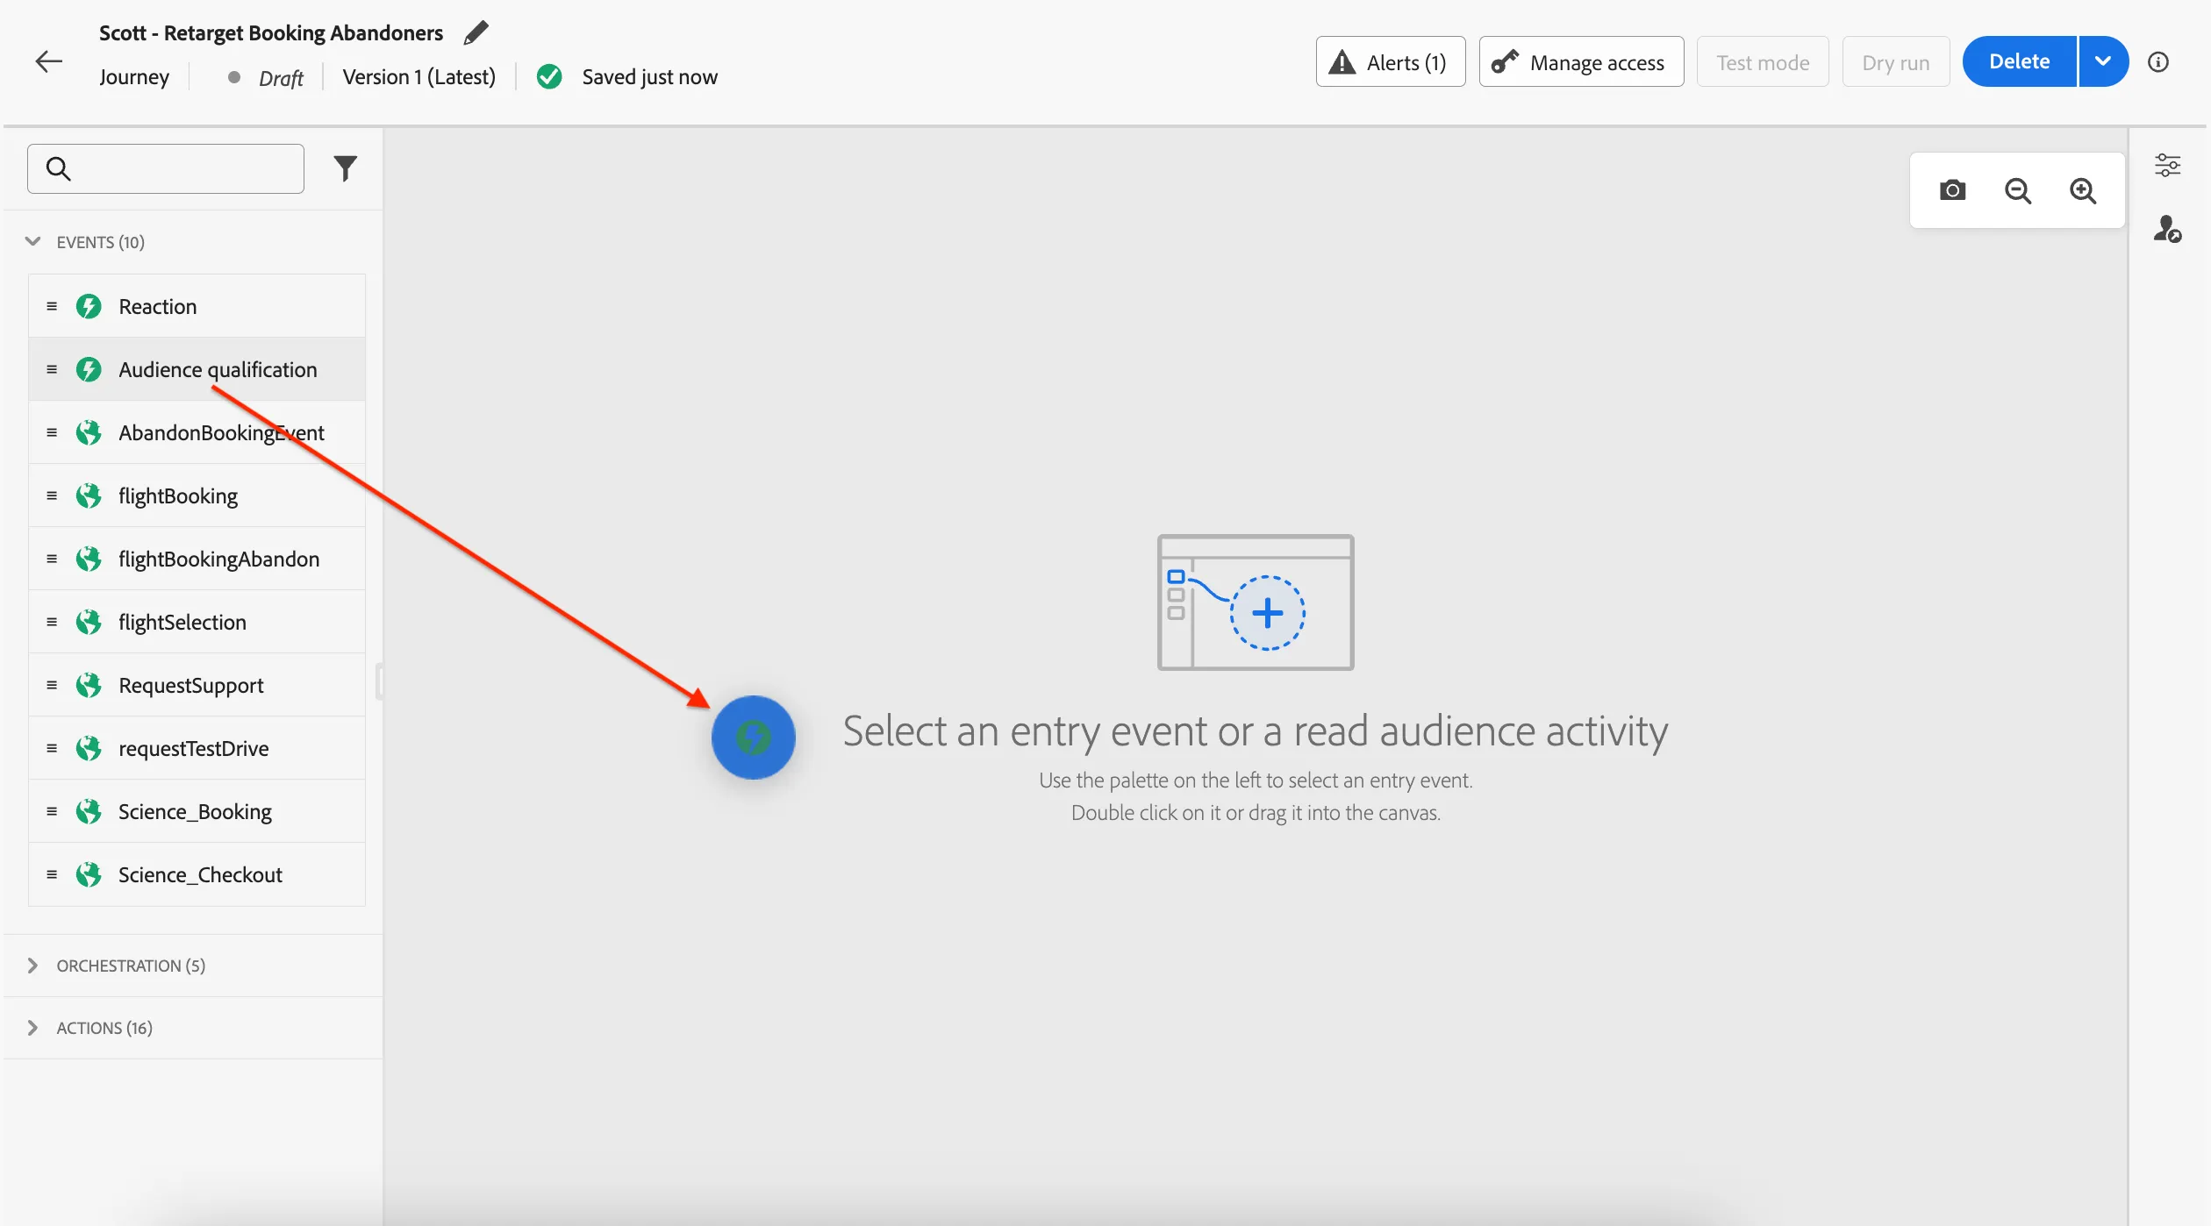Click the RequestSupport event globe icon
Screen dimensions: 2211x1226
tap(89, 685)
